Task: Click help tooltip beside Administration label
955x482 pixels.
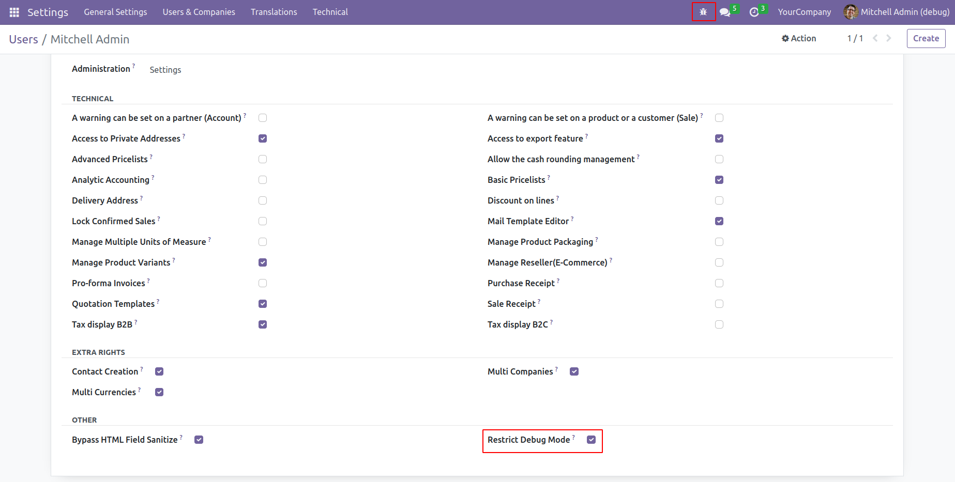Action: click(x=134, y=66)
